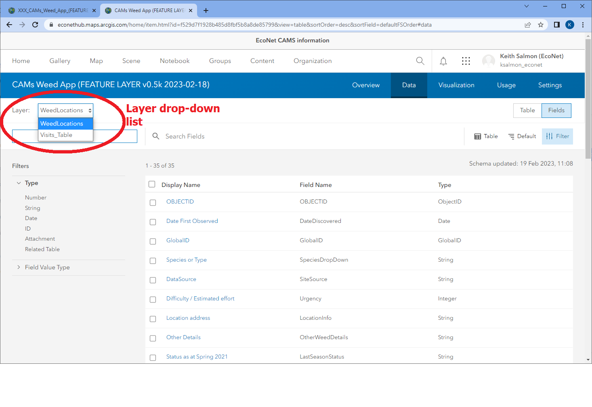This screenshot has width=592, height=407.
Task: Open the Settings tab
Action: [x=550, y=85]
